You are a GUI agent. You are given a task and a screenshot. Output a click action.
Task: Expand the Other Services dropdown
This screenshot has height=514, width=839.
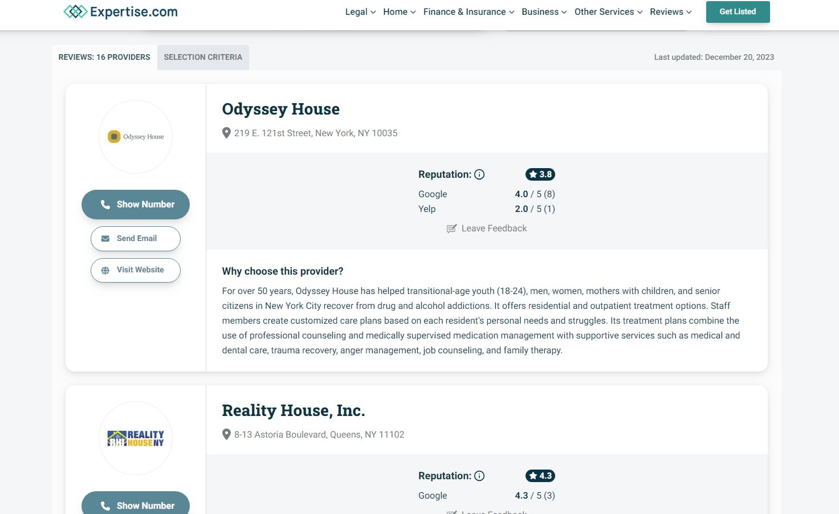[x=609, y=12]
